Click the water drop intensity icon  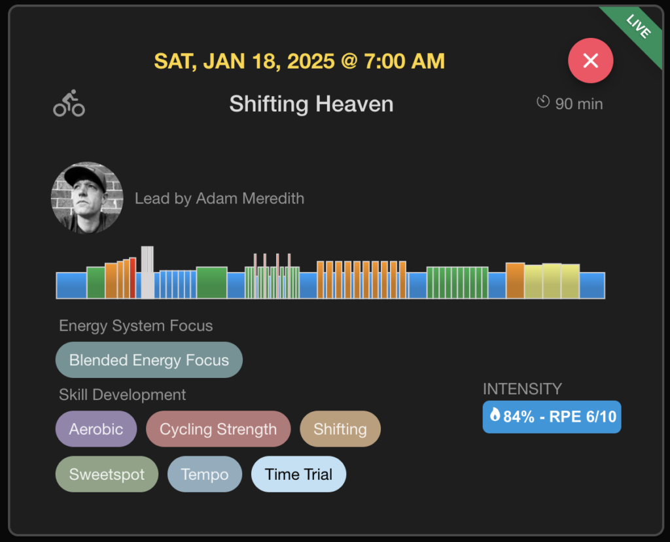(495, 415)
